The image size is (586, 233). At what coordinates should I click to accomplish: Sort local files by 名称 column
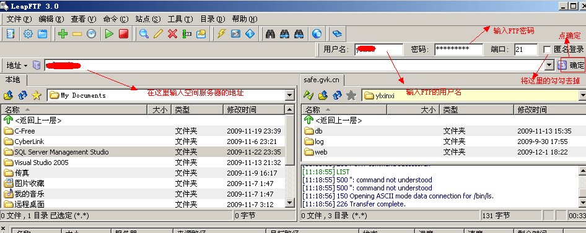tap(74, 109)
